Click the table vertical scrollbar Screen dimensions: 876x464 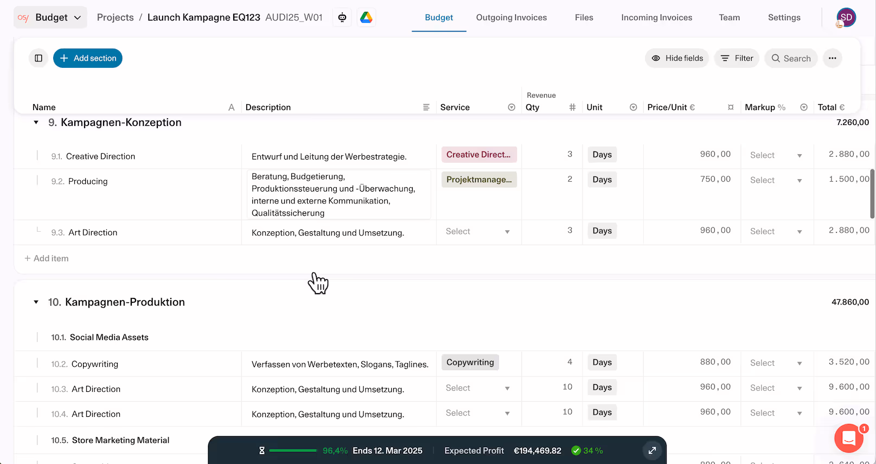pos(872,194)
